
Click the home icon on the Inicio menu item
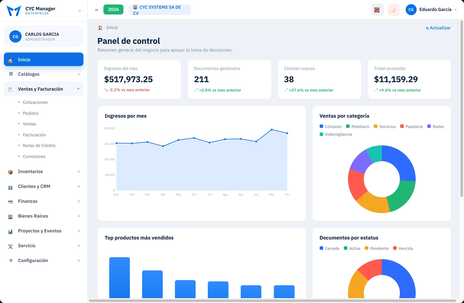10,60
